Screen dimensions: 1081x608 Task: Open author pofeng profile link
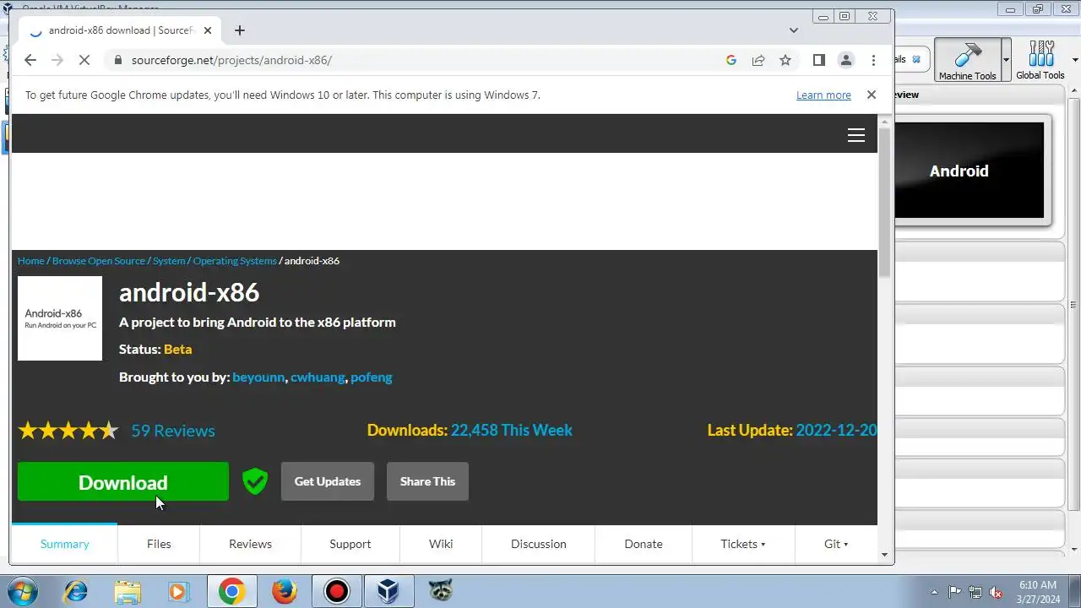click(372, 377)
